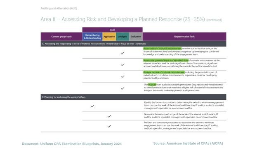264x148 pixels.
Task: Click highlighted text 'Assess the potential impact of identified risks'
Action: click(x=166, y=60)
